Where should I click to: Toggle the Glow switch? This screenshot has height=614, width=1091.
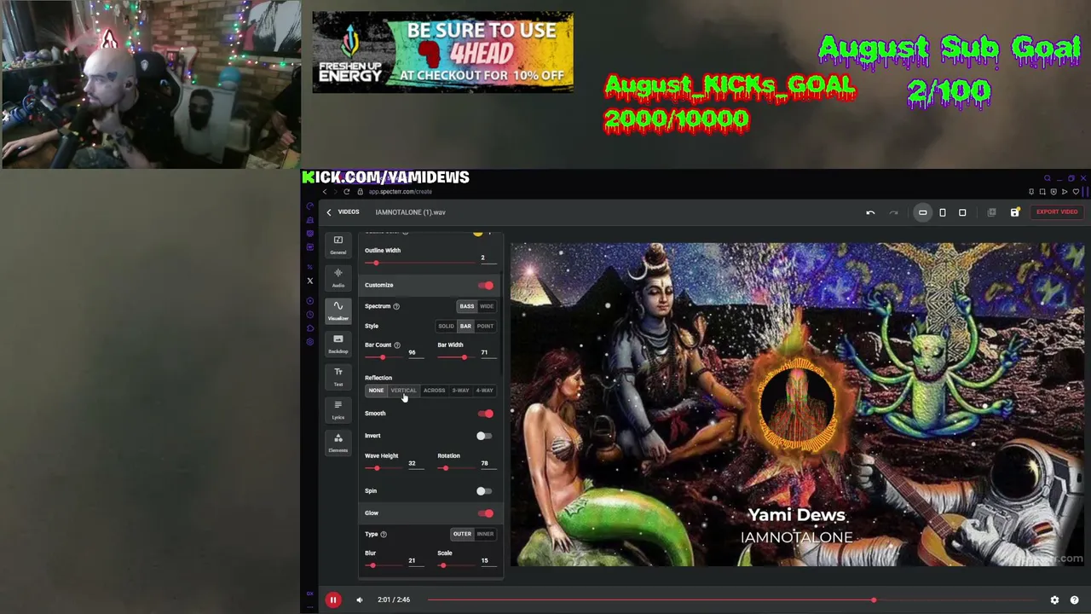pos(485,513)
